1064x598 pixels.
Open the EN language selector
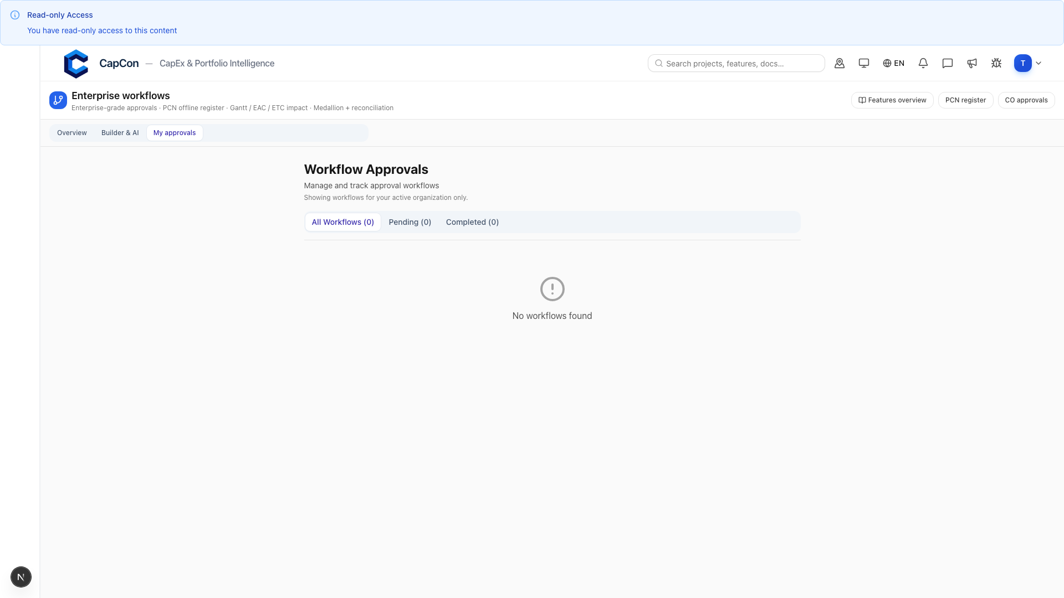pyautogui.click(x=893, y=63)
